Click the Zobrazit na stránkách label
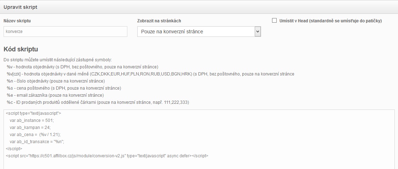Image resolution: width=398 pixels, height=169 pixels. pos(159,21)
